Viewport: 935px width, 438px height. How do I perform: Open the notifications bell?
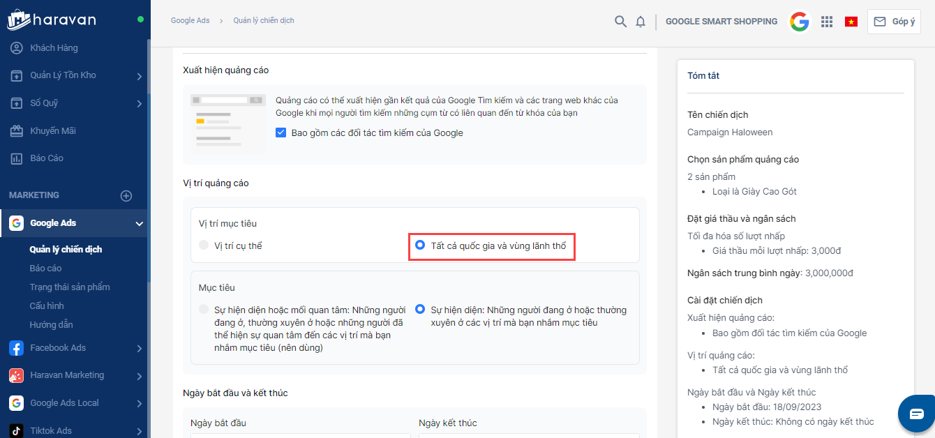[x=641, y=22]
